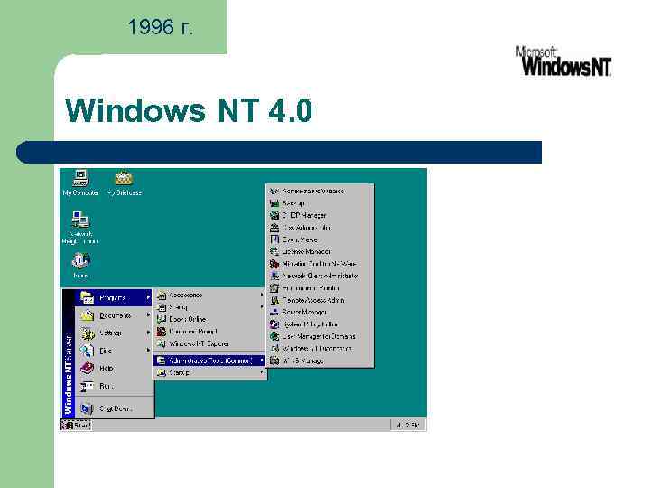Open Remote Access Admin

[320, 300]
